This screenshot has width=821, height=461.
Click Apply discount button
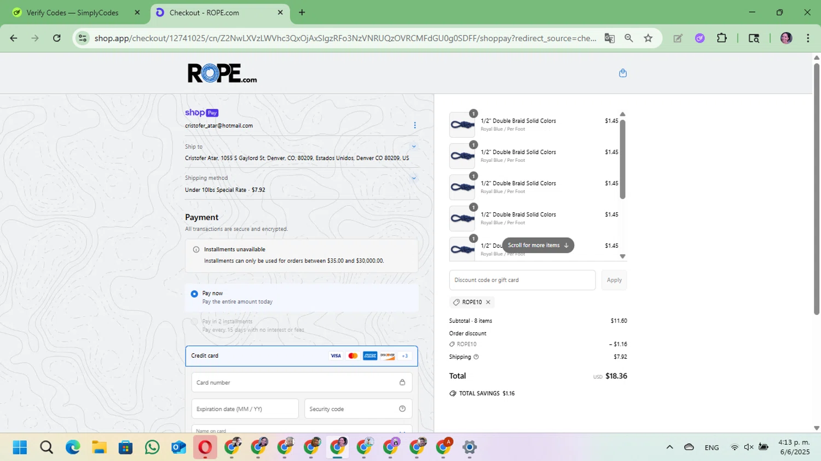(614, 280)
